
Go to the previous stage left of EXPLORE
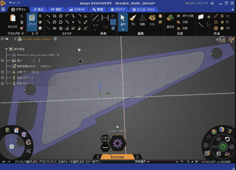(x=98, y=157)
